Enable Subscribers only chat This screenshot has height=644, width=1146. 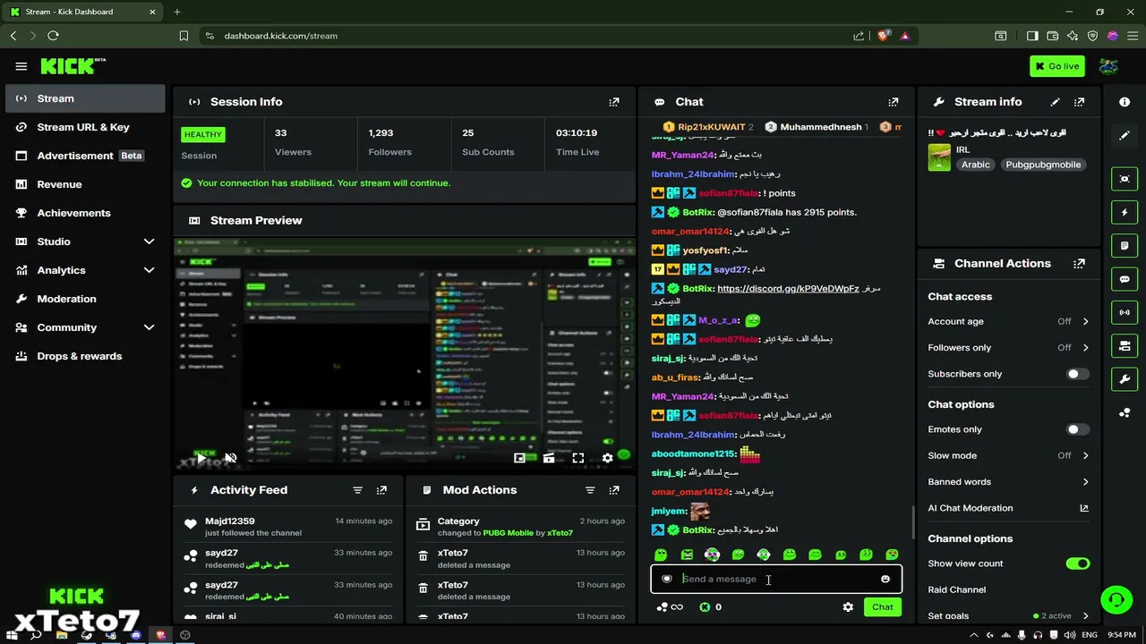coord(1078,374)
